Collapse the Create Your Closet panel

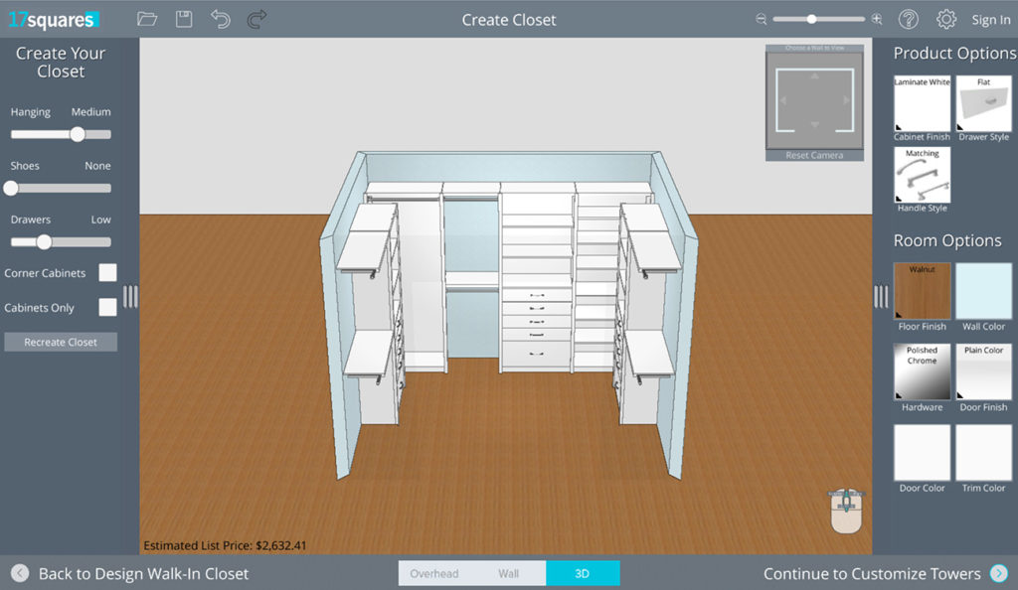click(x=130, y=295)
